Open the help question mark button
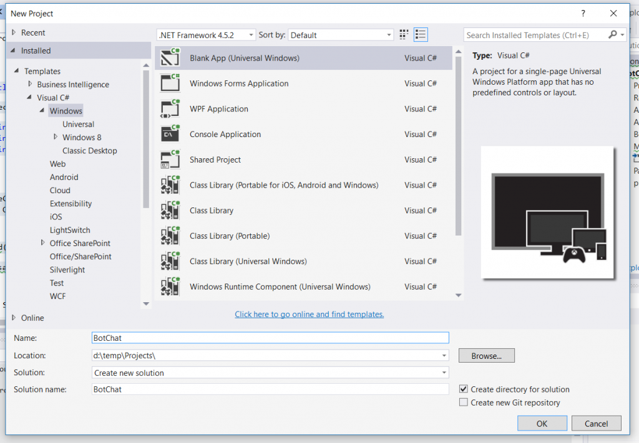639x443 pixels. [x=583, y=14]
